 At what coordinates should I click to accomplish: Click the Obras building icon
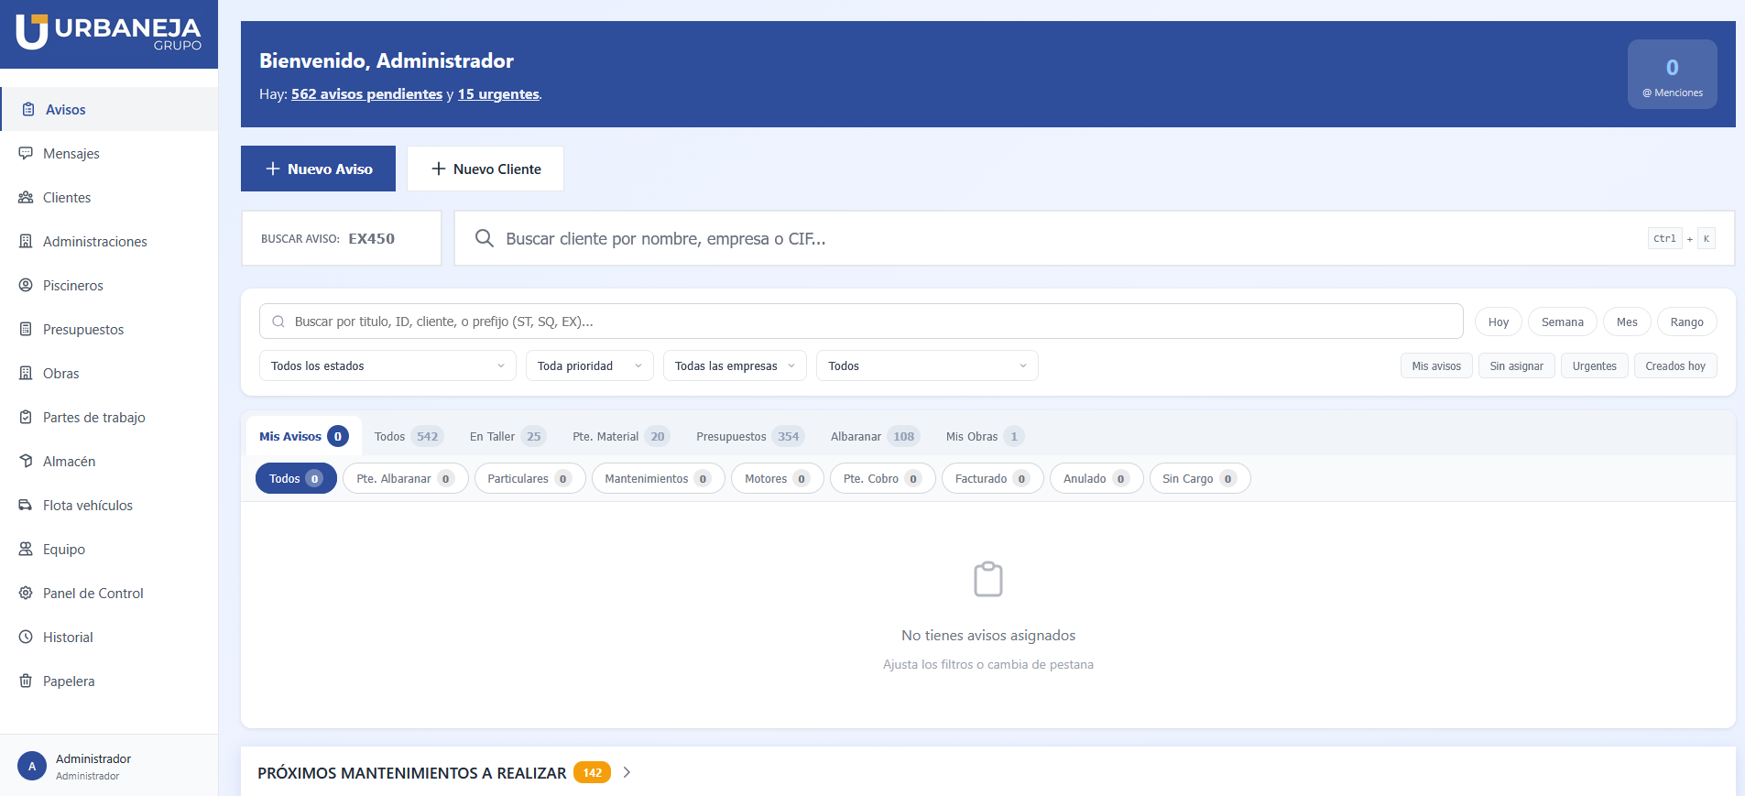point(26,373)
